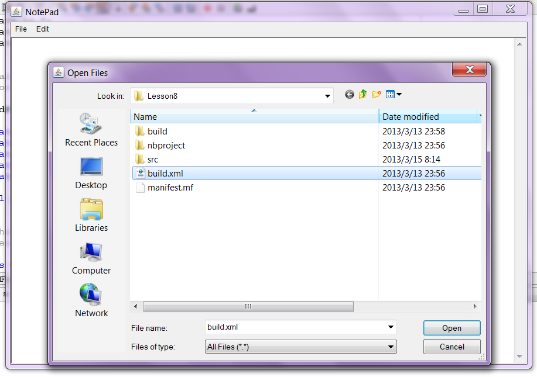Image resolution: width=537 pixels, height=377 pixels.
Task: Select the manifest.mf file name
Action: [170, 187]
